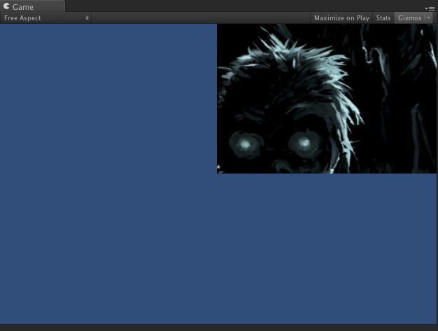Viewport: 438px width, 331px height.
Task: Select the Game tab
Action: tap(32, 6)
